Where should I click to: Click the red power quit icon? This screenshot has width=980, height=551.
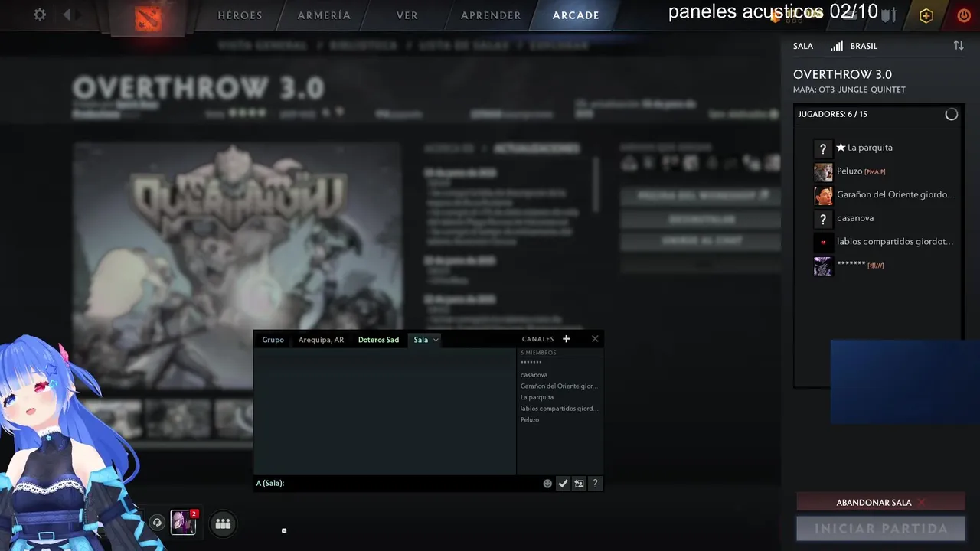tap(964, 15)
